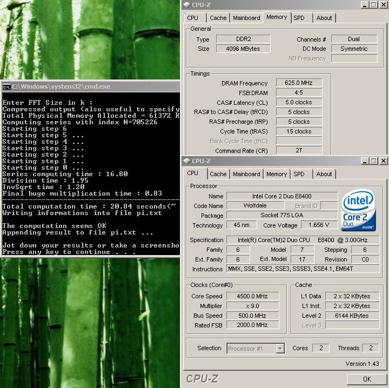The width and height of the screenshot is (389, 388).
Task: Click the Dual channels value field
Action: pyautogui.click(x=354, y=39)
